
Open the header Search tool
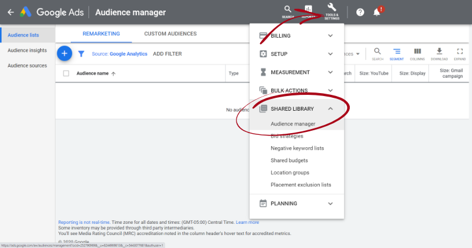click(x=288, y=12)
